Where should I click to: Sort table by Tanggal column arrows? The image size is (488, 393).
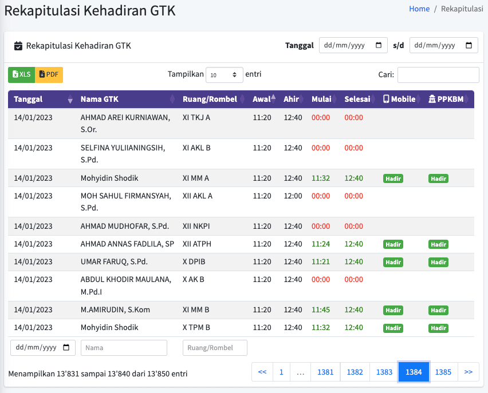pos(70,99)
